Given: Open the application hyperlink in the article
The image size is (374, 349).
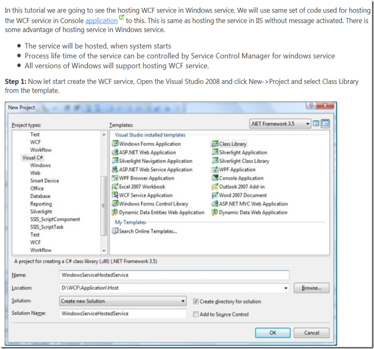Looking at the screenshot, I should (x=101, y=21).
